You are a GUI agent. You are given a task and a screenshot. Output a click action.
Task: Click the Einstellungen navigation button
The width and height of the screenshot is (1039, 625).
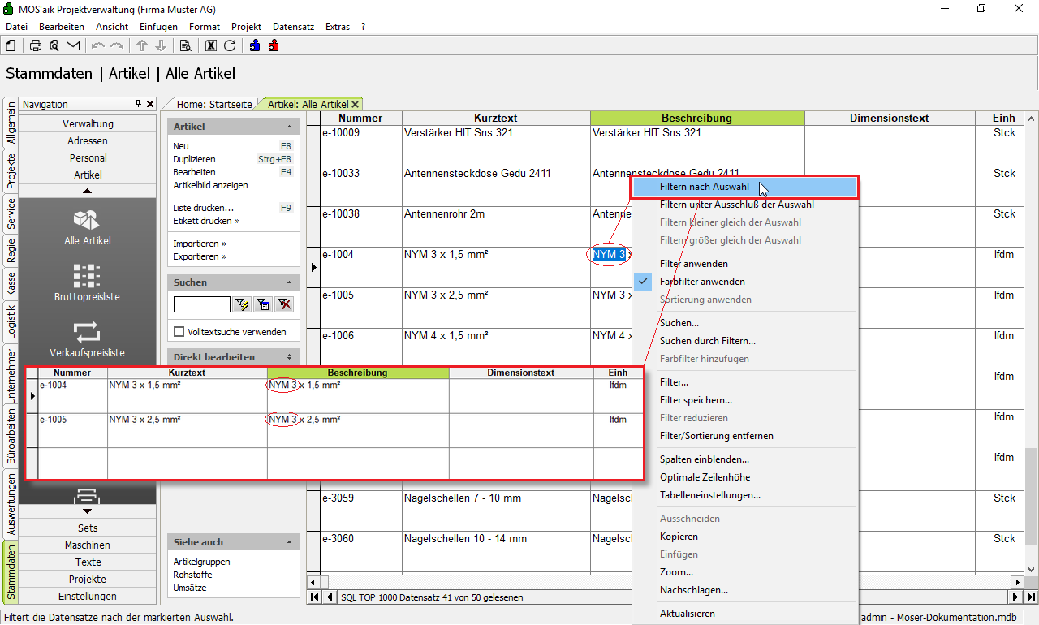click(88, 596)
